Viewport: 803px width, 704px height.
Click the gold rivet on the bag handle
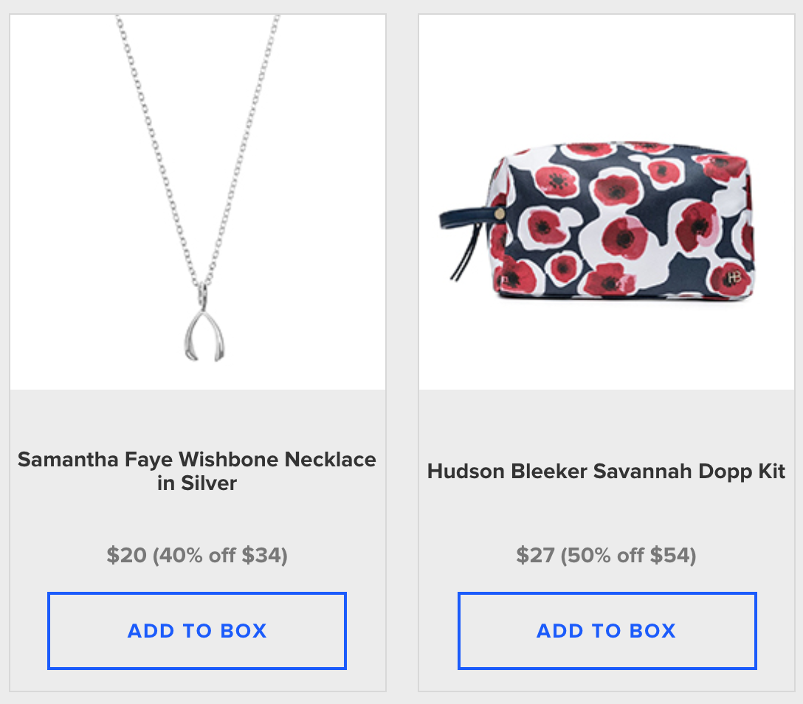coord(500,213)
